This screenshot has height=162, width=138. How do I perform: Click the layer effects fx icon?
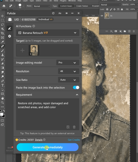[x=111, y=31]
